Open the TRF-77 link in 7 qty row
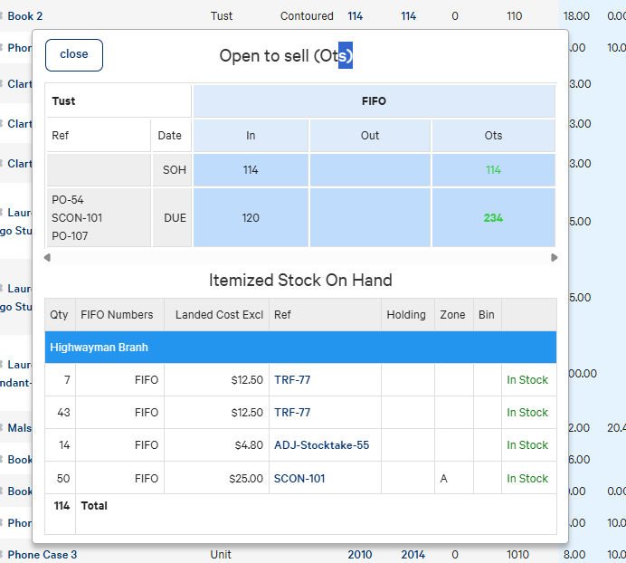Image resolution: width=626 pixels, height=563 pixels. (x=292, y=379)
